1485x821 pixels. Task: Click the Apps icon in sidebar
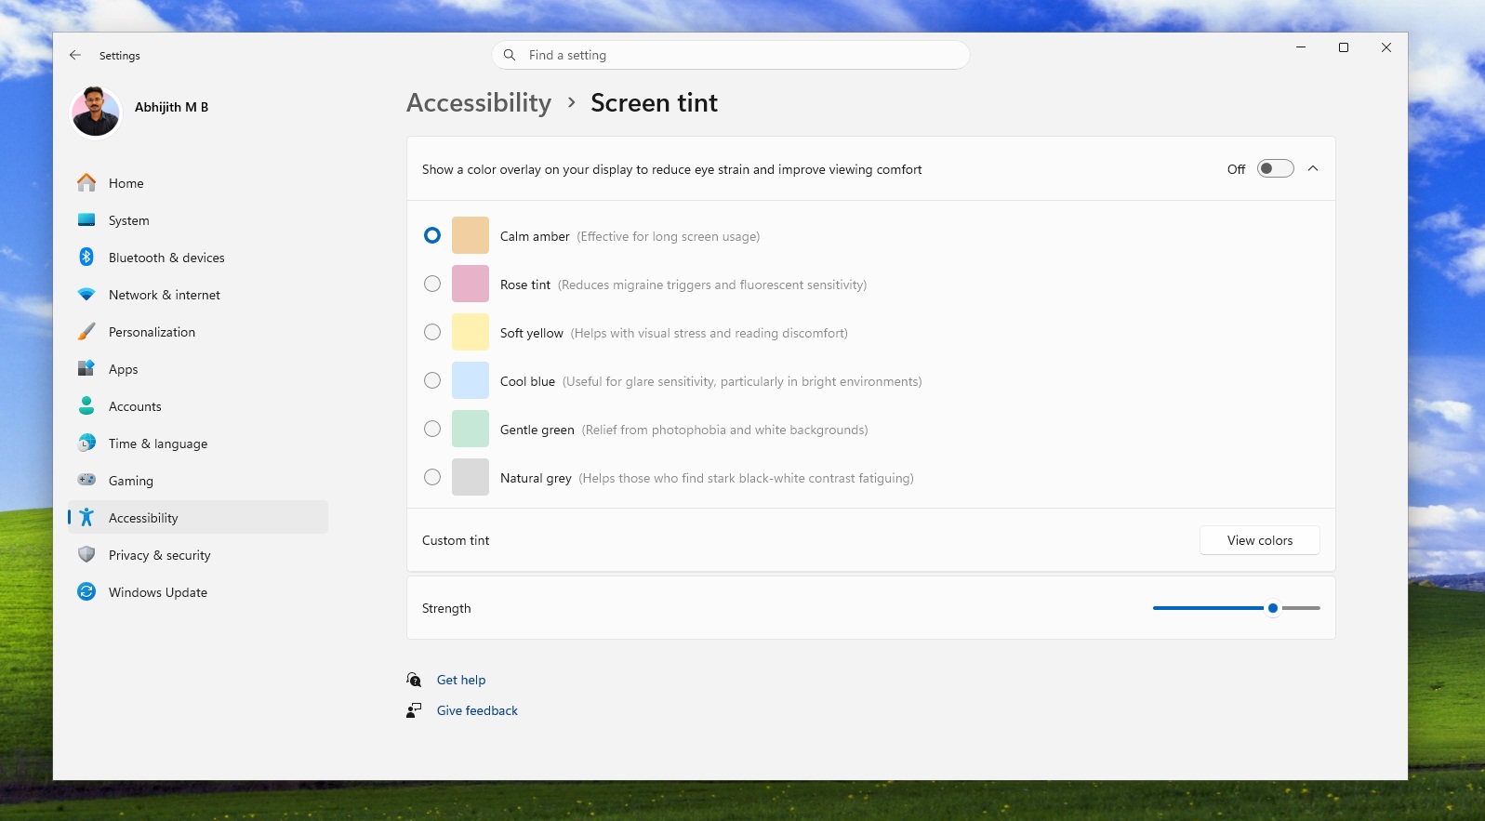(86, 369)
